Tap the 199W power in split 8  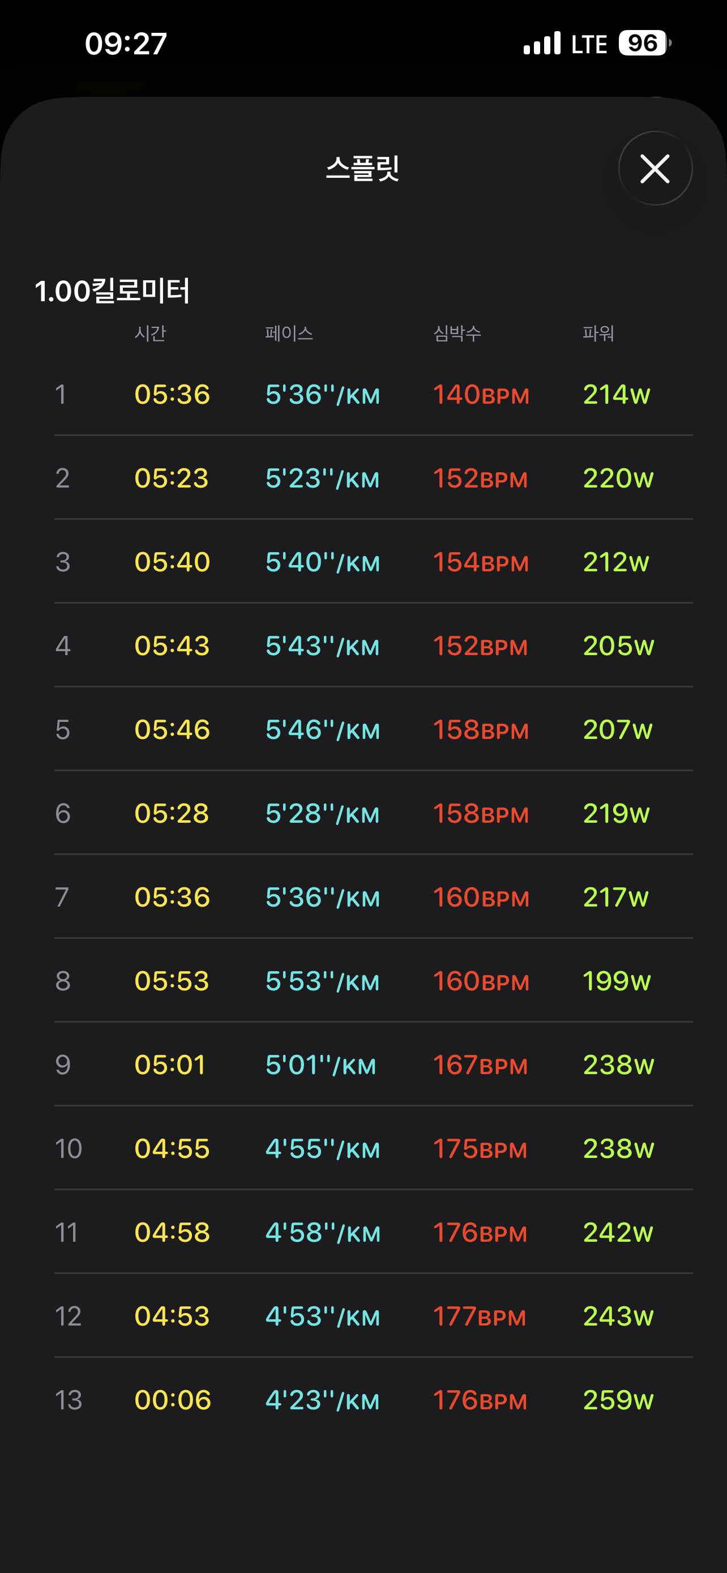(617, 981)
